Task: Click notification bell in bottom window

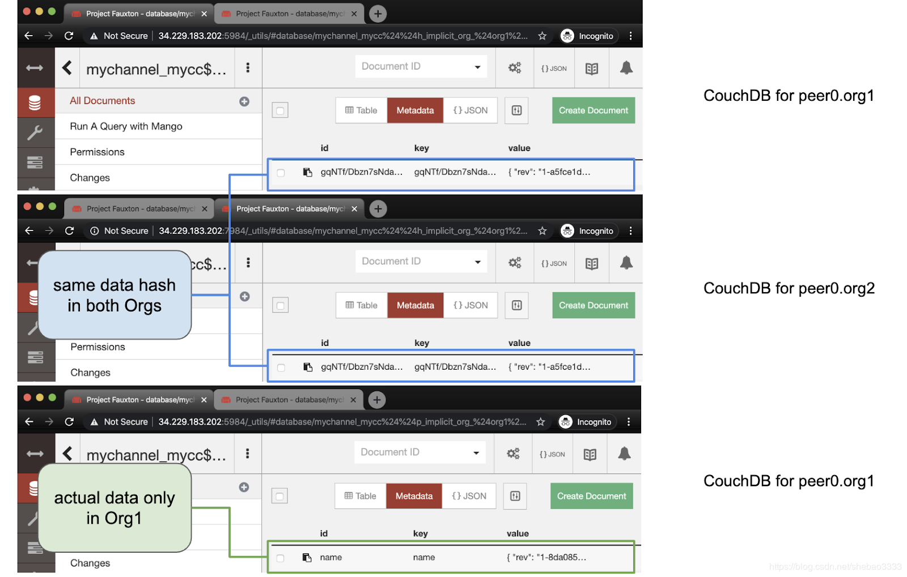Action: coord(624,454)
